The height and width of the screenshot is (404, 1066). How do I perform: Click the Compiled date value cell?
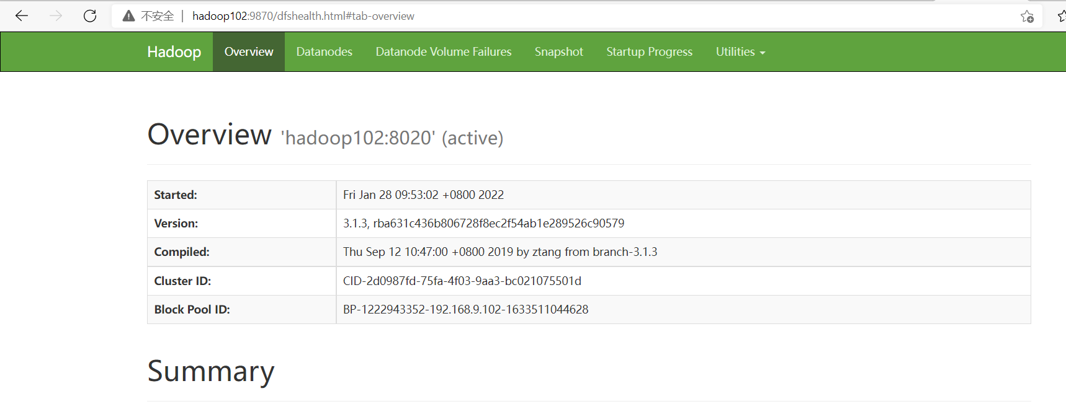(499, 252)
